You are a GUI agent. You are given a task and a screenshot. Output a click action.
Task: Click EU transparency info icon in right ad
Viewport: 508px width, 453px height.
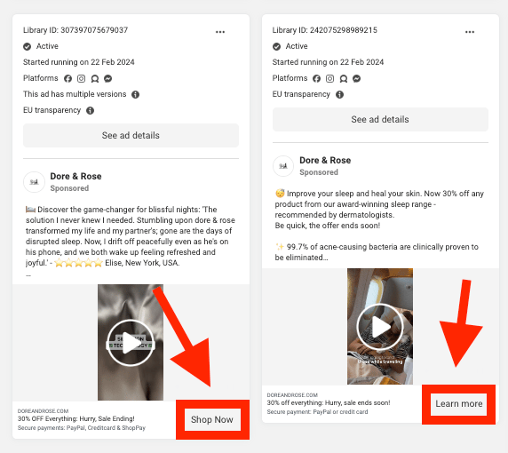click(339, 95)
